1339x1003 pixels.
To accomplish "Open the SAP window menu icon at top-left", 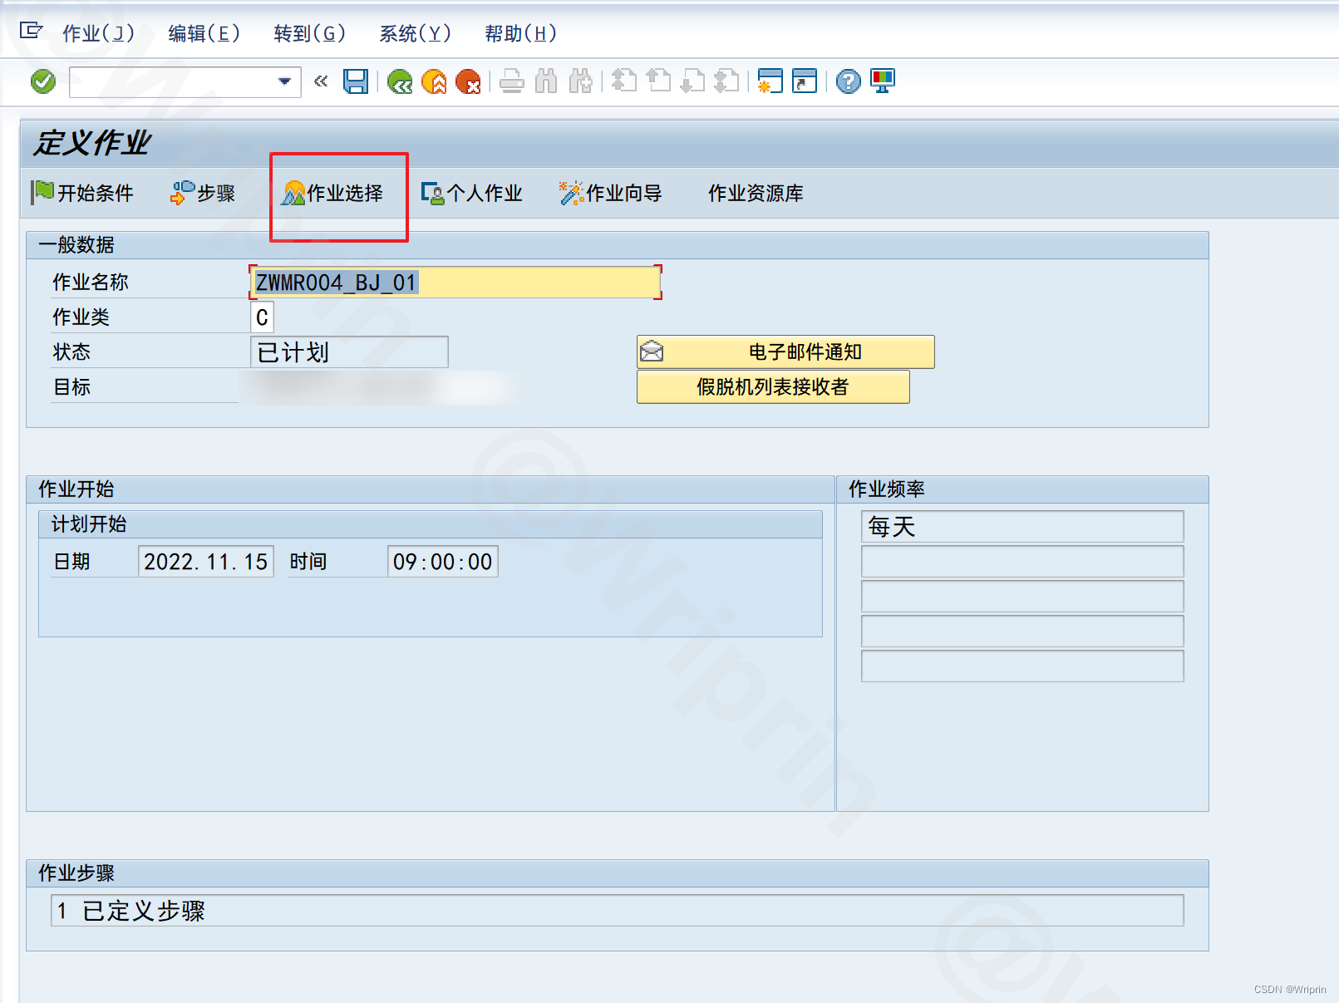I will pyautogui.click(x=31, y=31).
